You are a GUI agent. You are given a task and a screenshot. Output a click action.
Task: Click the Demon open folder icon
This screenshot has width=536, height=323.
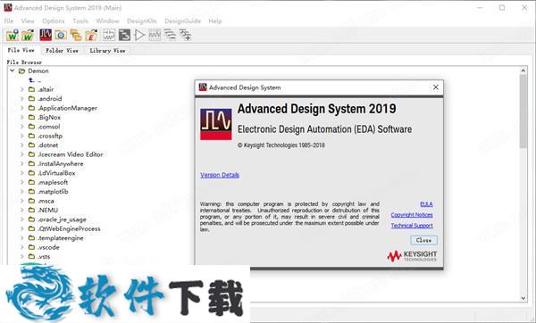coord(21,71)
